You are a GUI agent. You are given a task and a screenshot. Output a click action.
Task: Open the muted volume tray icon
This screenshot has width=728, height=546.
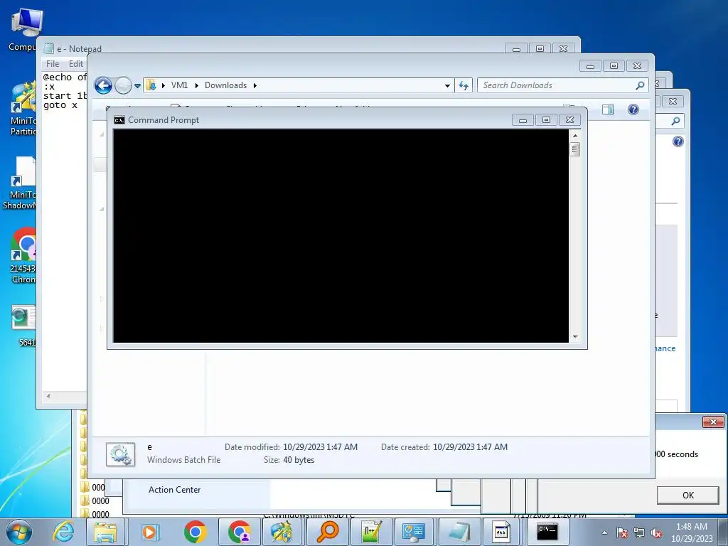tap(656, 532)
